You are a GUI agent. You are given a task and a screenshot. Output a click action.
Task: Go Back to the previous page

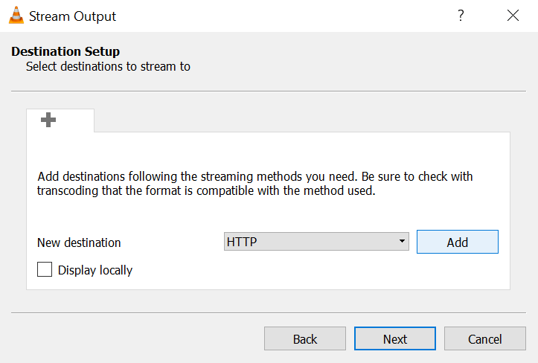point(305,339)
